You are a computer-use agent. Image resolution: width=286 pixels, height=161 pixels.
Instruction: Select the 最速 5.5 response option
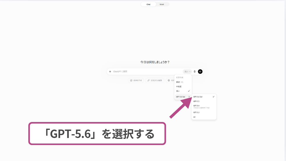[183, 82]
